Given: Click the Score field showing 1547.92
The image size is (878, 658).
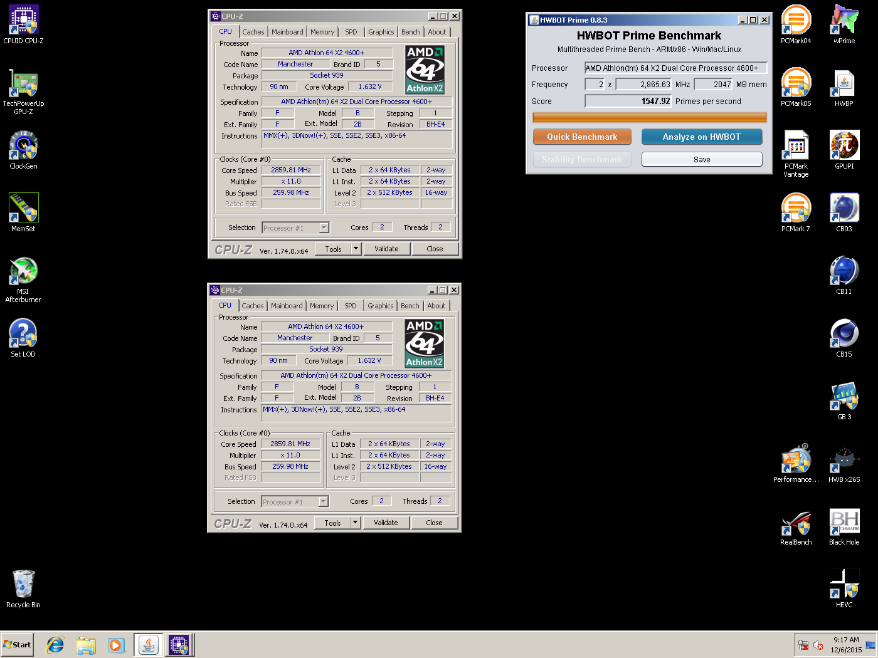Looking at the screenshot, I should point(628,101).
